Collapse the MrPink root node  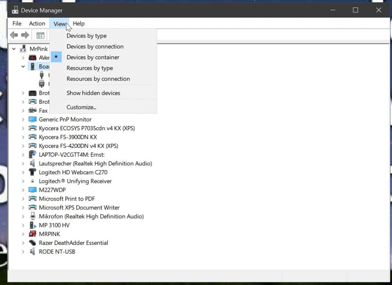point(14,49)
